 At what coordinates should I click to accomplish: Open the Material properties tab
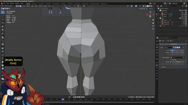click(157, 79)
